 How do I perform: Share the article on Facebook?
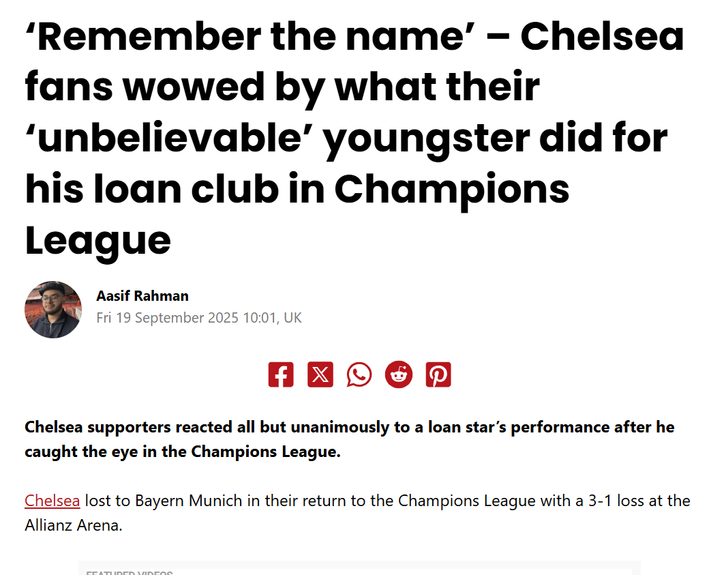[281, 375]
